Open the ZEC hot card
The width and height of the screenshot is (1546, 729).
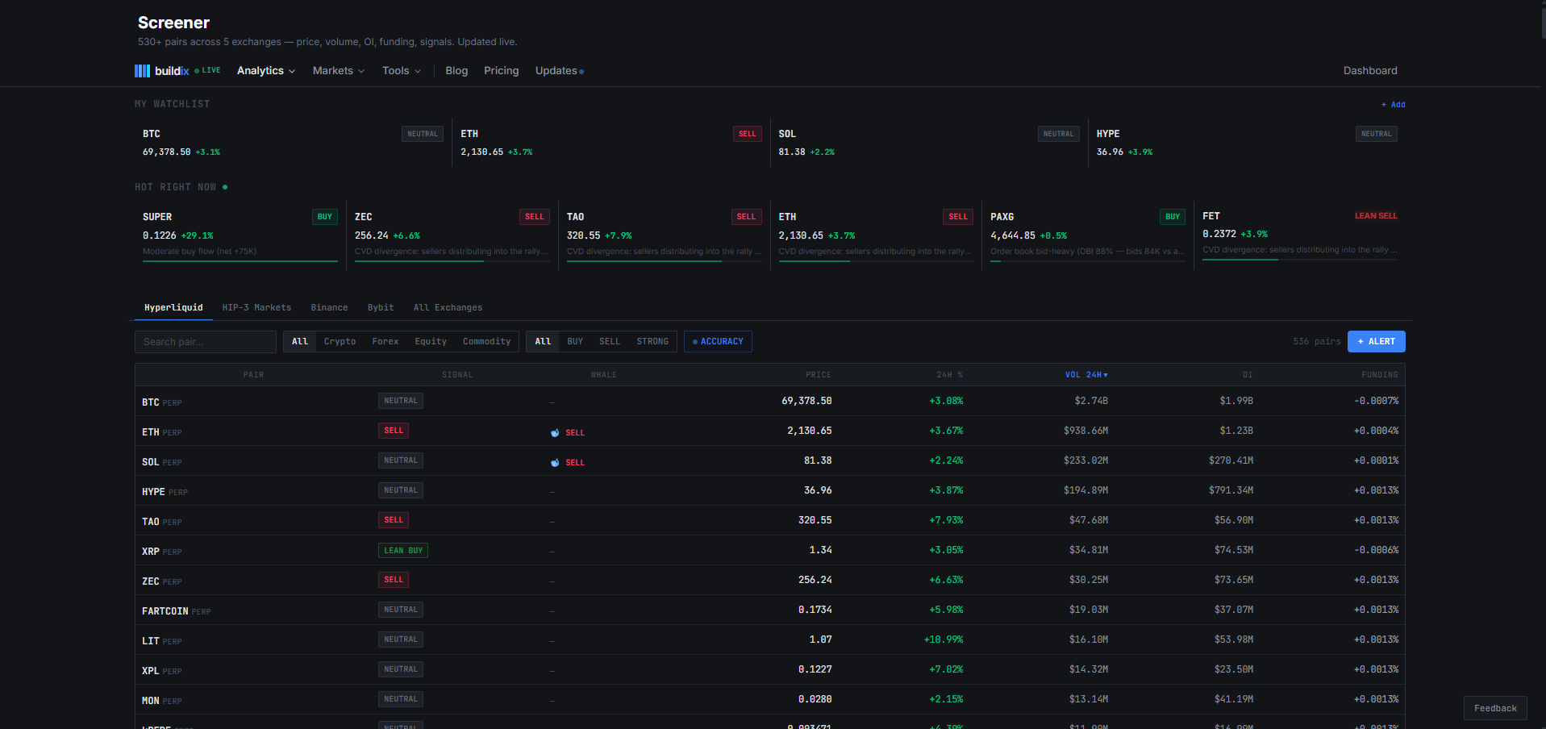[452, 235]
